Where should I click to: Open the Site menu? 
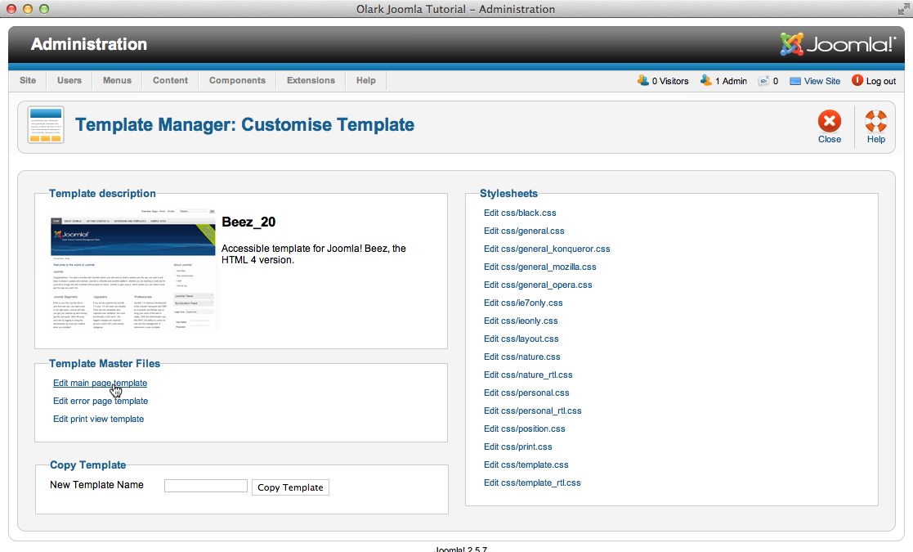(x=28, y=80)
